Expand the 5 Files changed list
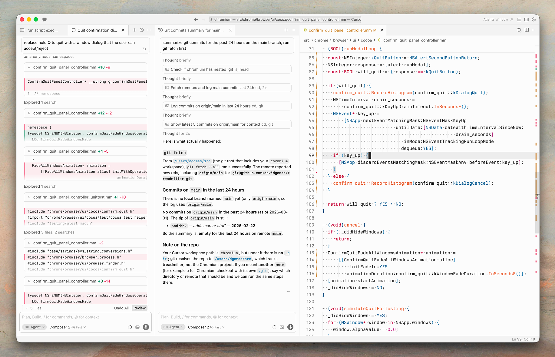 (x=34, y=308)
